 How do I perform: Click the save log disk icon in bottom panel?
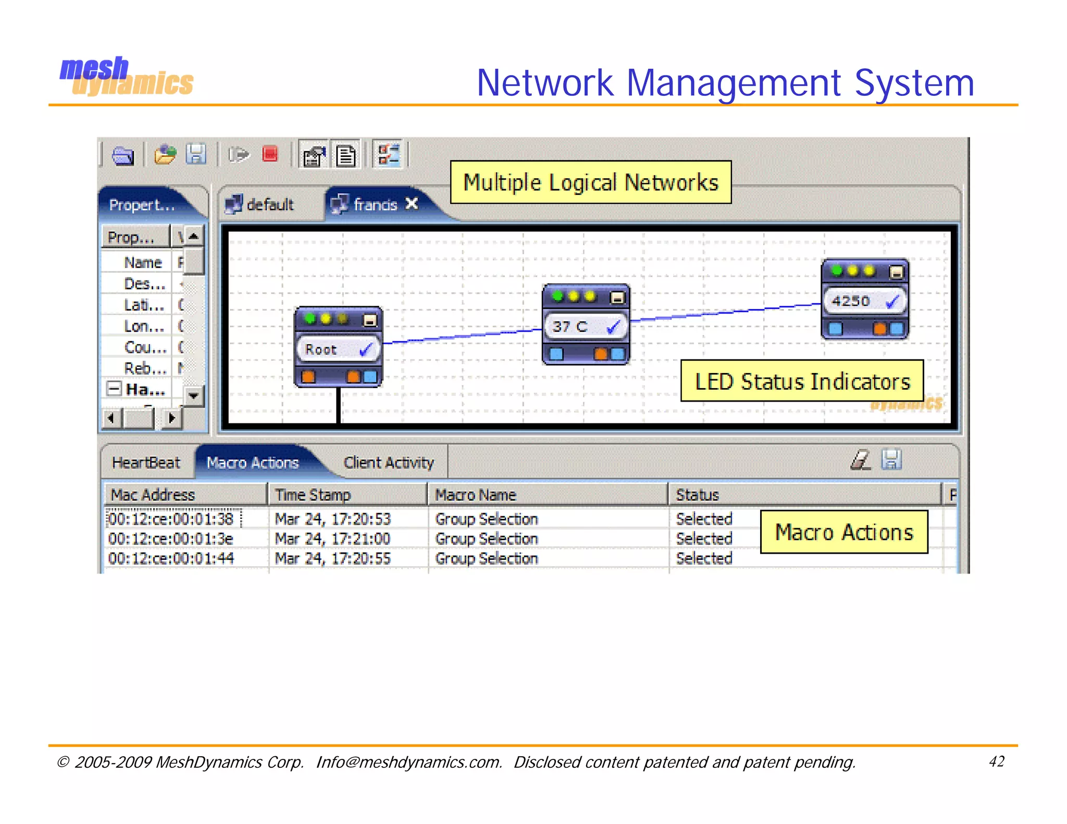coord(891,459)
